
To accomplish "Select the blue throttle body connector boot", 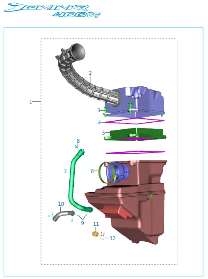I will point(119,172).
